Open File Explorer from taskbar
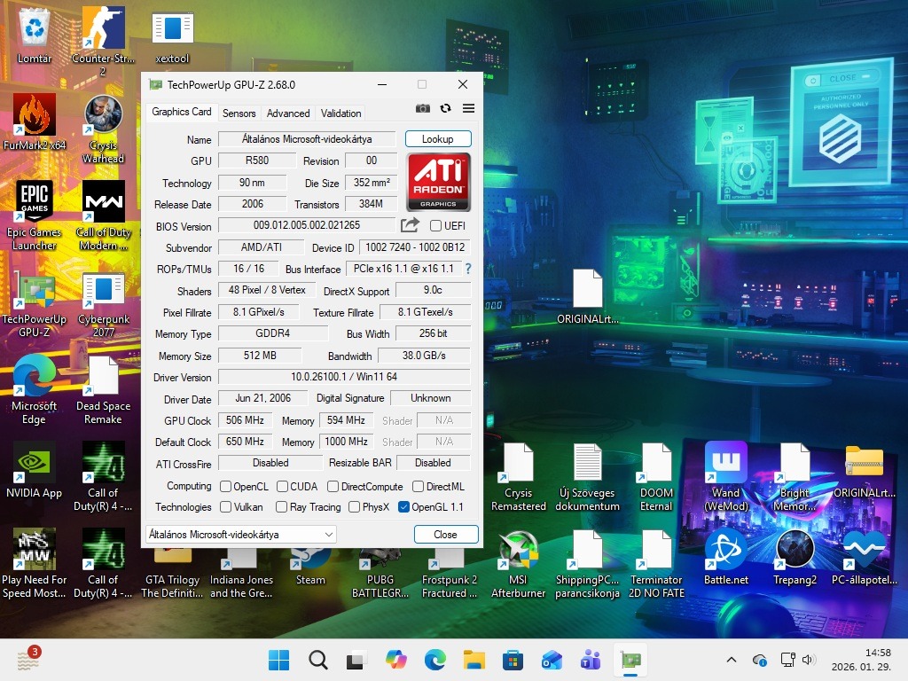The height and width of the screenshot is (681, 908). pos(474,660)
